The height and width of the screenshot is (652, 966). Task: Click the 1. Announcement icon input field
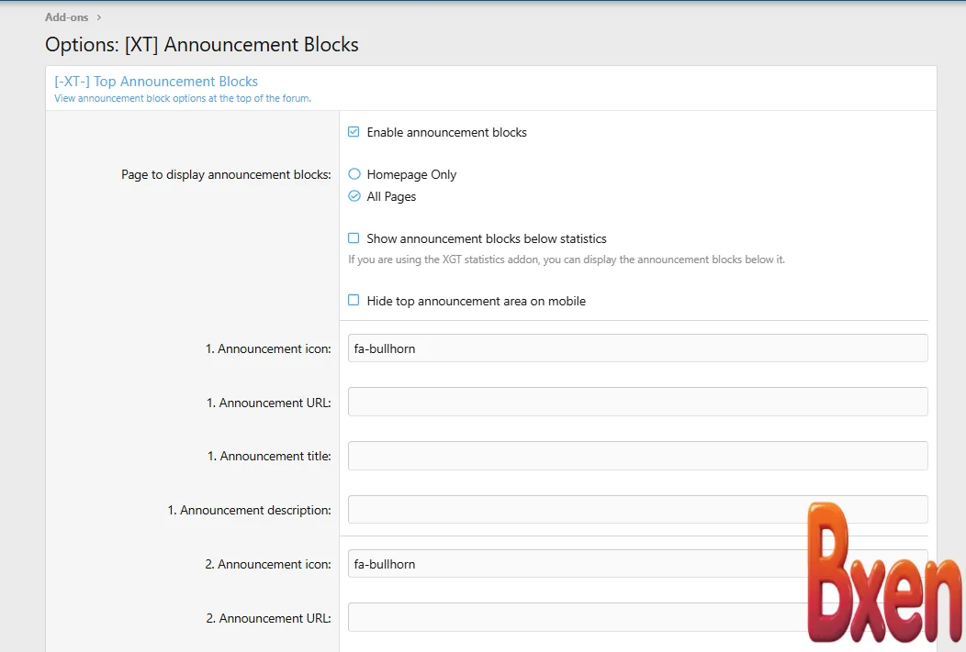[637, 348]
